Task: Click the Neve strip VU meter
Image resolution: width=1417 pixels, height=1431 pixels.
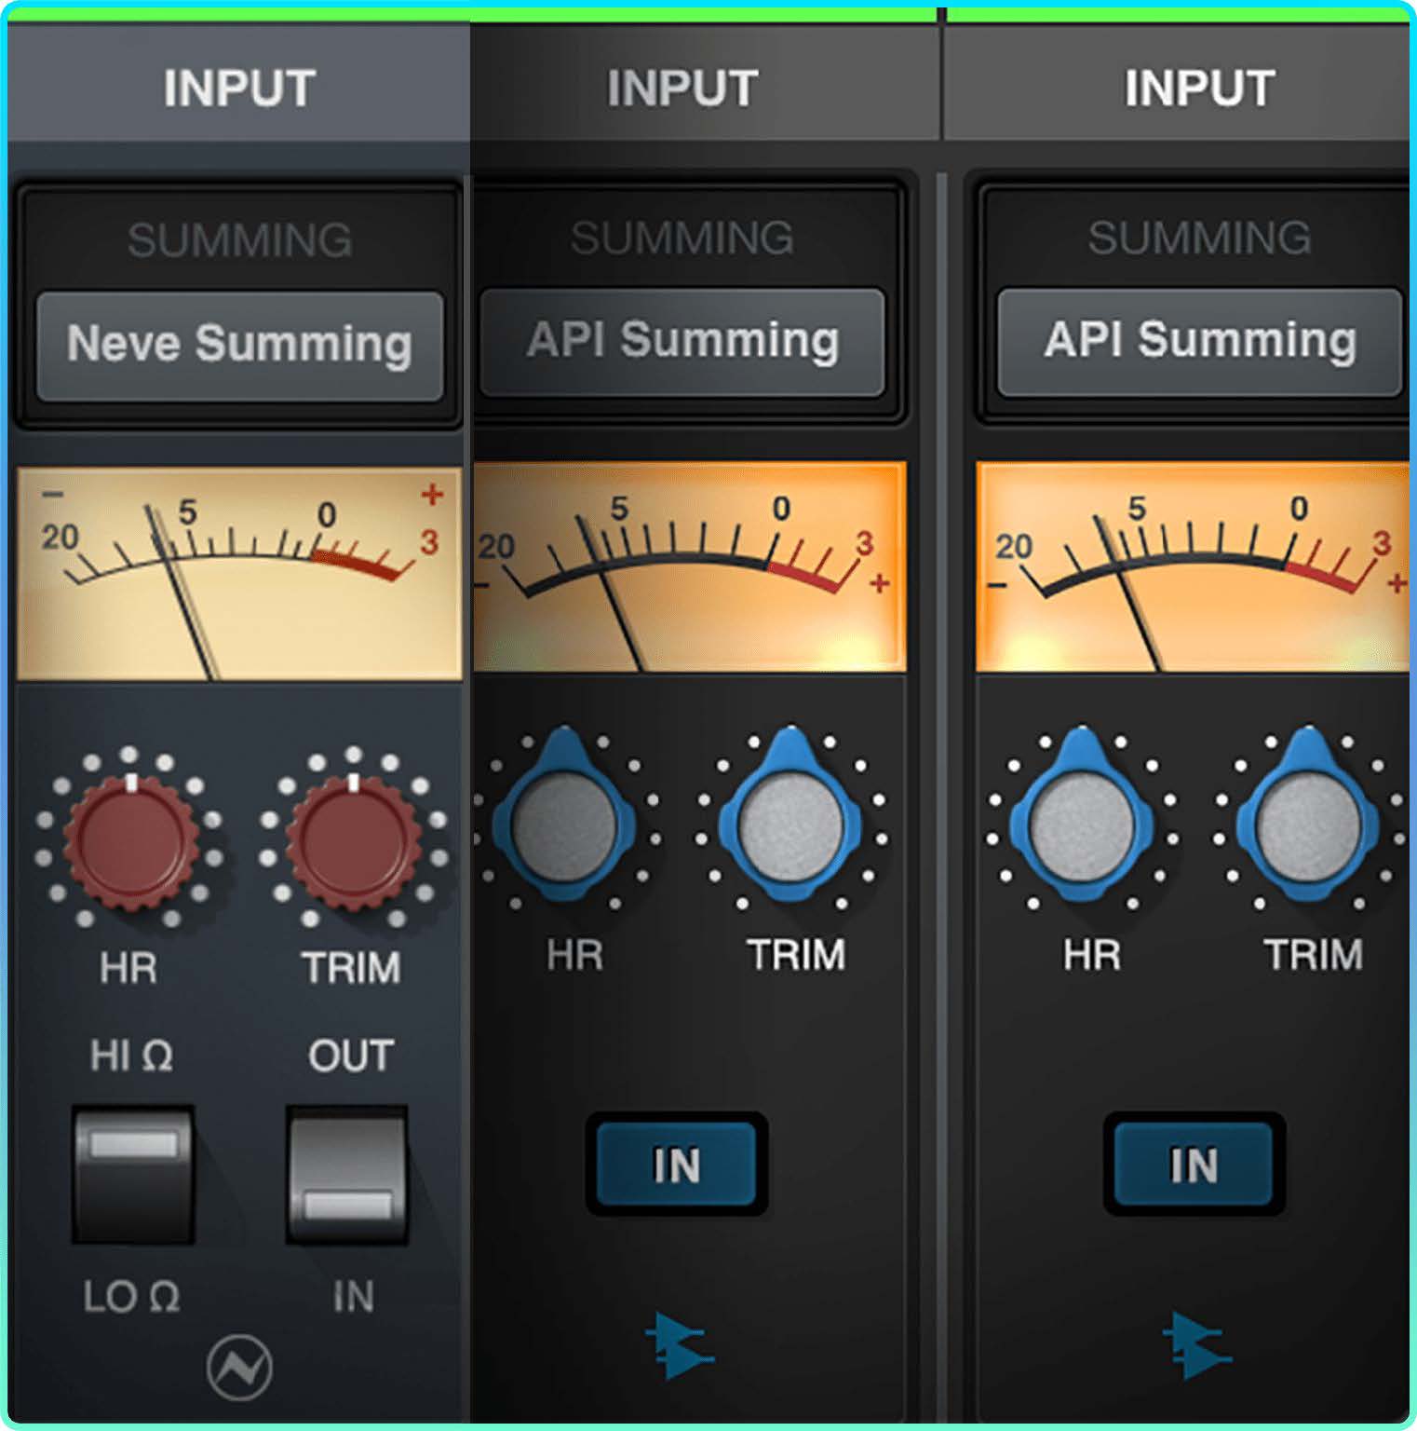Action: click(x=239, y=573)
